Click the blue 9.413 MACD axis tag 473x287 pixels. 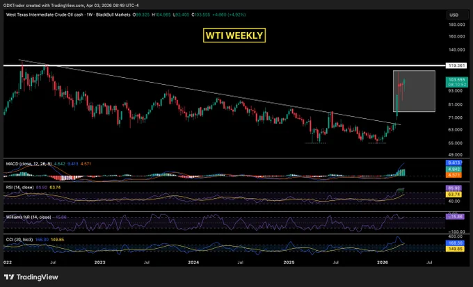[454, 163]
